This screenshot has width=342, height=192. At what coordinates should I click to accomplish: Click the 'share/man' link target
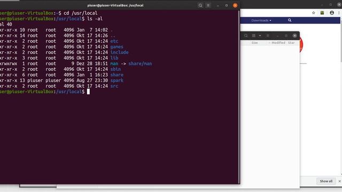[x=140, y=63]
